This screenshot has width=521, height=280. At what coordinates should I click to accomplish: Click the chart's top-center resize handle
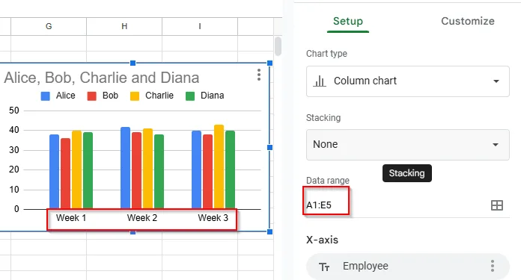point(133,63)
